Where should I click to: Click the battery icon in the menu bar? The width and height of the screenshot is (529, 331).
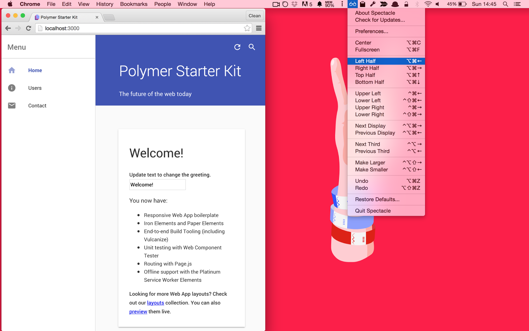pyautogui.click(x=463, y=4)
